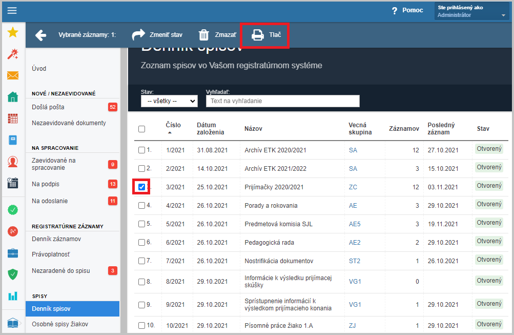The width and height of the screenshot is (514, 335).
Task: Open ST2 vecná skupina link
Action: [x=355, y=261]
